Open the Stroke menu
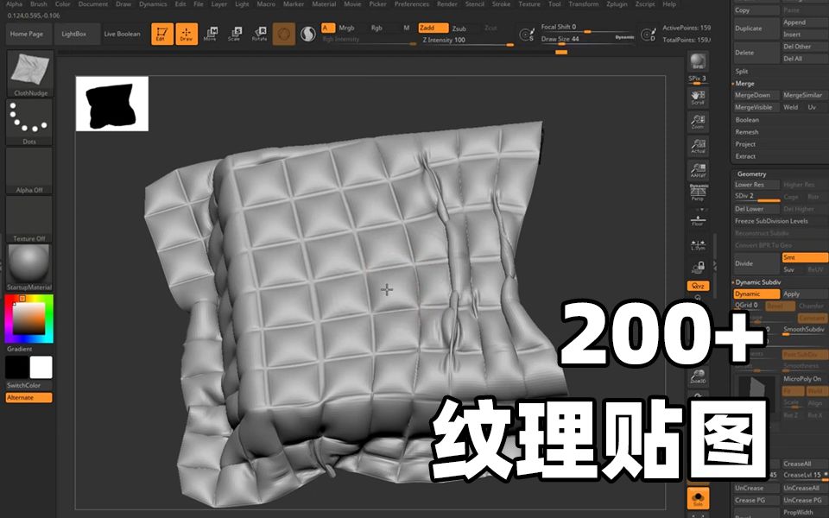The height and width of the screenshot is (518, 829). [501, 4]
